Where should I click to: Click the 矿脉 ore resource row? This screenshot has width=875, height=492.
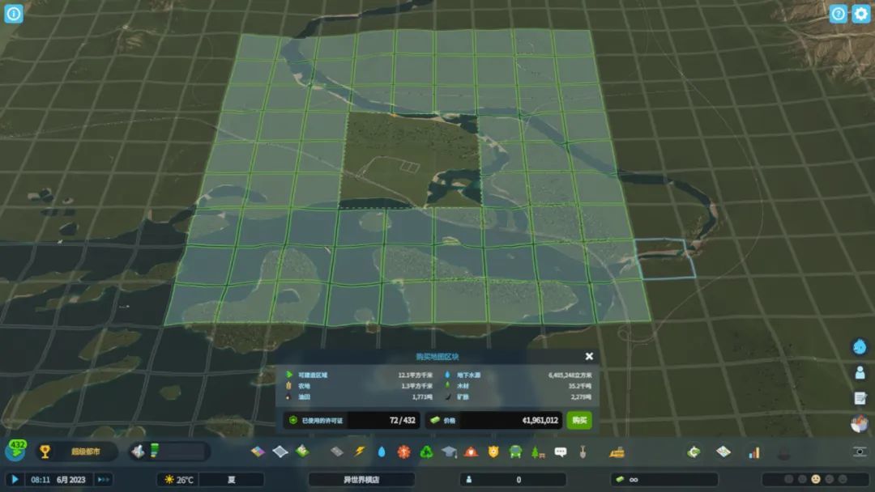coord(519,397)
